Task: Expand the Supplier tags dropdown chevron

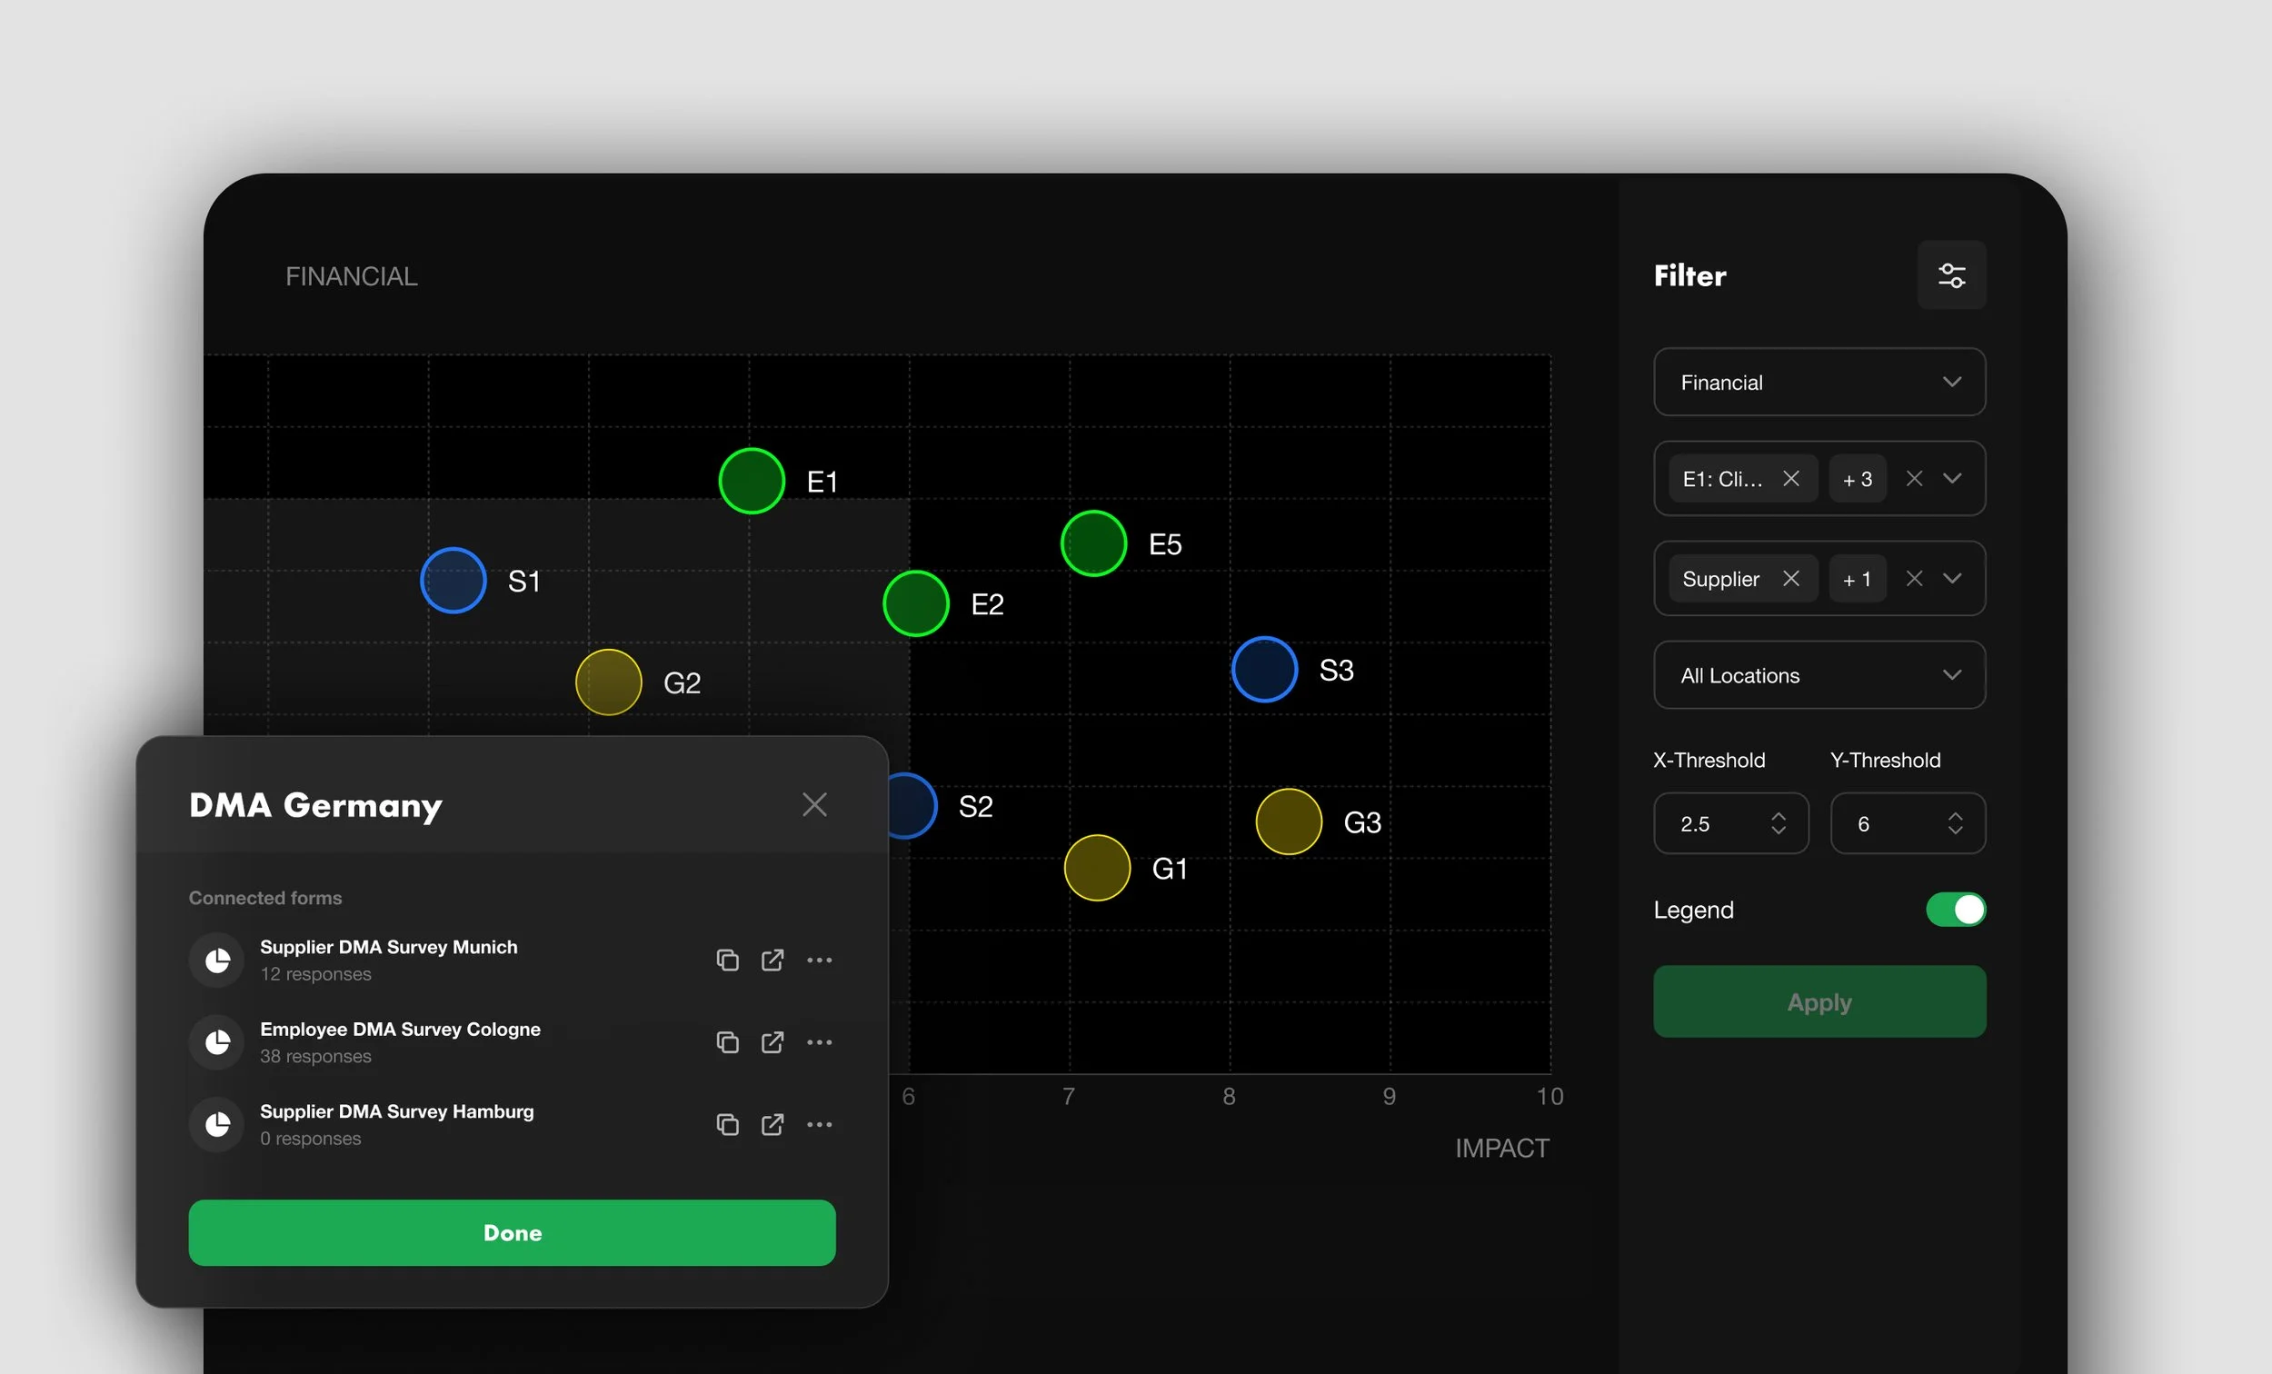Action: pyautogui.click(x=1952, y=578)
